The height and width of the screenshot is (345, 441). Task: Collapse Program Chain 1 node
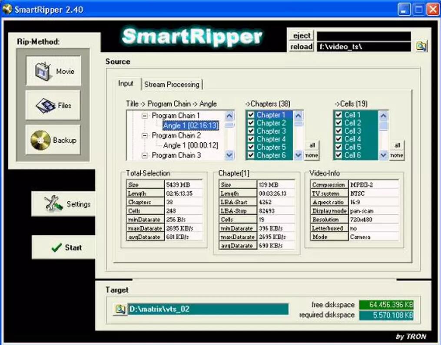click(x=145, y=116)
